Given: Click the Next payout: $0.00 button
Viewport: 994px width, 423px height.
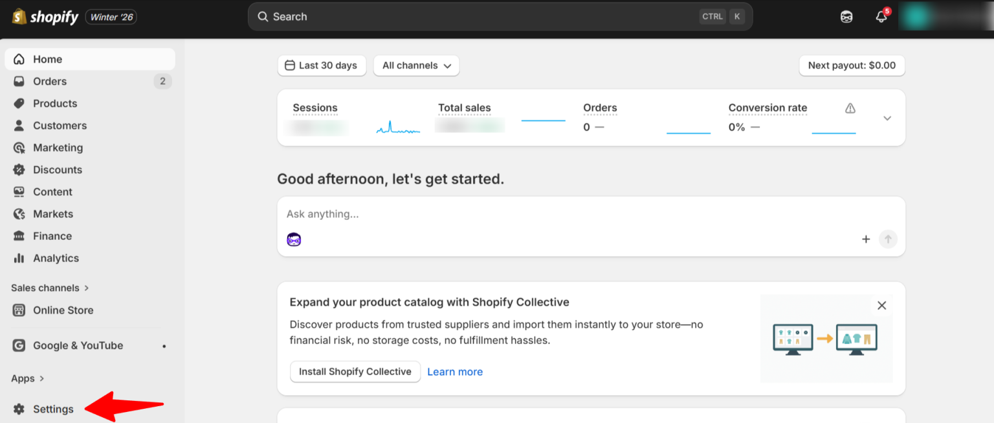Looking at the screenshot, I should [x=852, y=65].
